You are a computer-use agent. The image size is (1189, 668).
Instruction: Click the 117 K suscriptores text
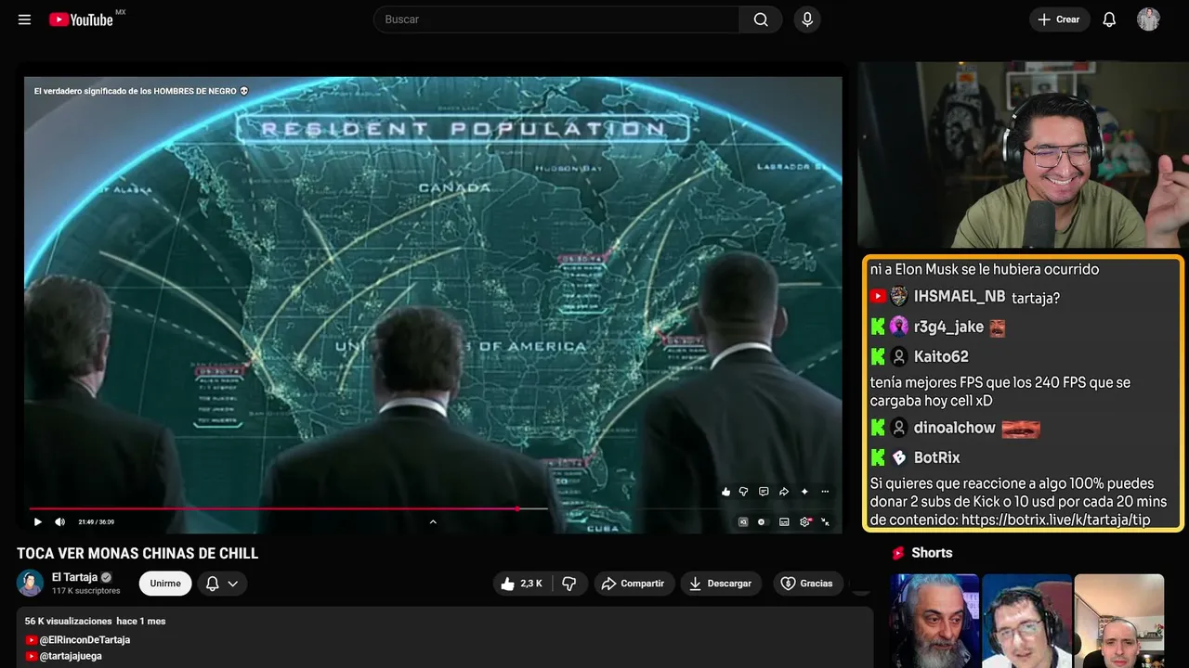point(86,591)
